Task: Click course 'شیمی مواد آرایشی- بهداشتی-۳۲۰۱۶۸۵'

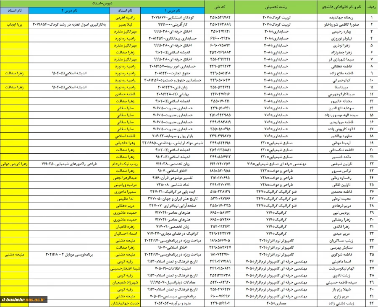Action: tap(173, 143)
